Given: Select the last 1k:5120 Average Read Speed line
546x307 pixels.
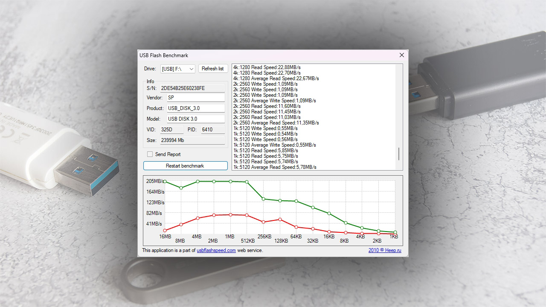Looking at the screenshot, I should 275,167.
